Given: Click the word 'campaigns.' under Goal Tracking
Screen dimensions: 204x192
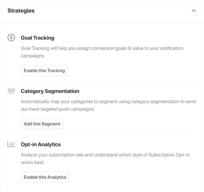Looking at the screenshot, I should [33, 56].
